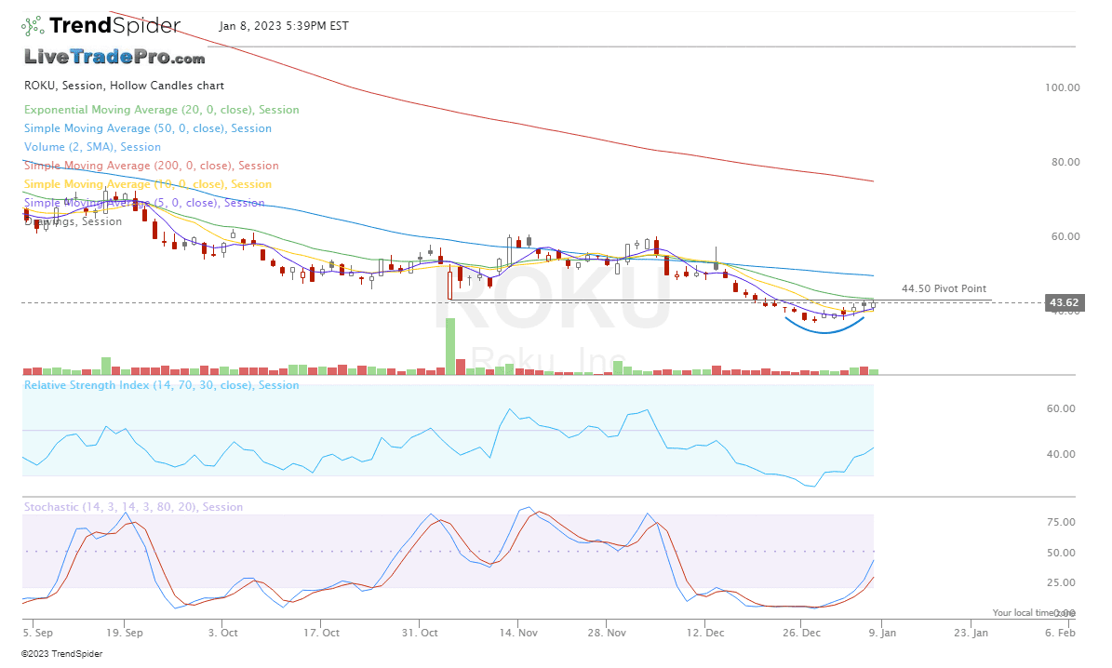The height and width of the screenshot is (668, 1112).
Task: Click the 80.00 price axis label
Action: (1065, 163)
